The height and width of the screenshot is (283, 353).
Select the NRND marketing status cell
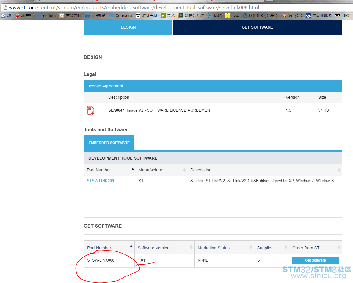click(224, 260)
